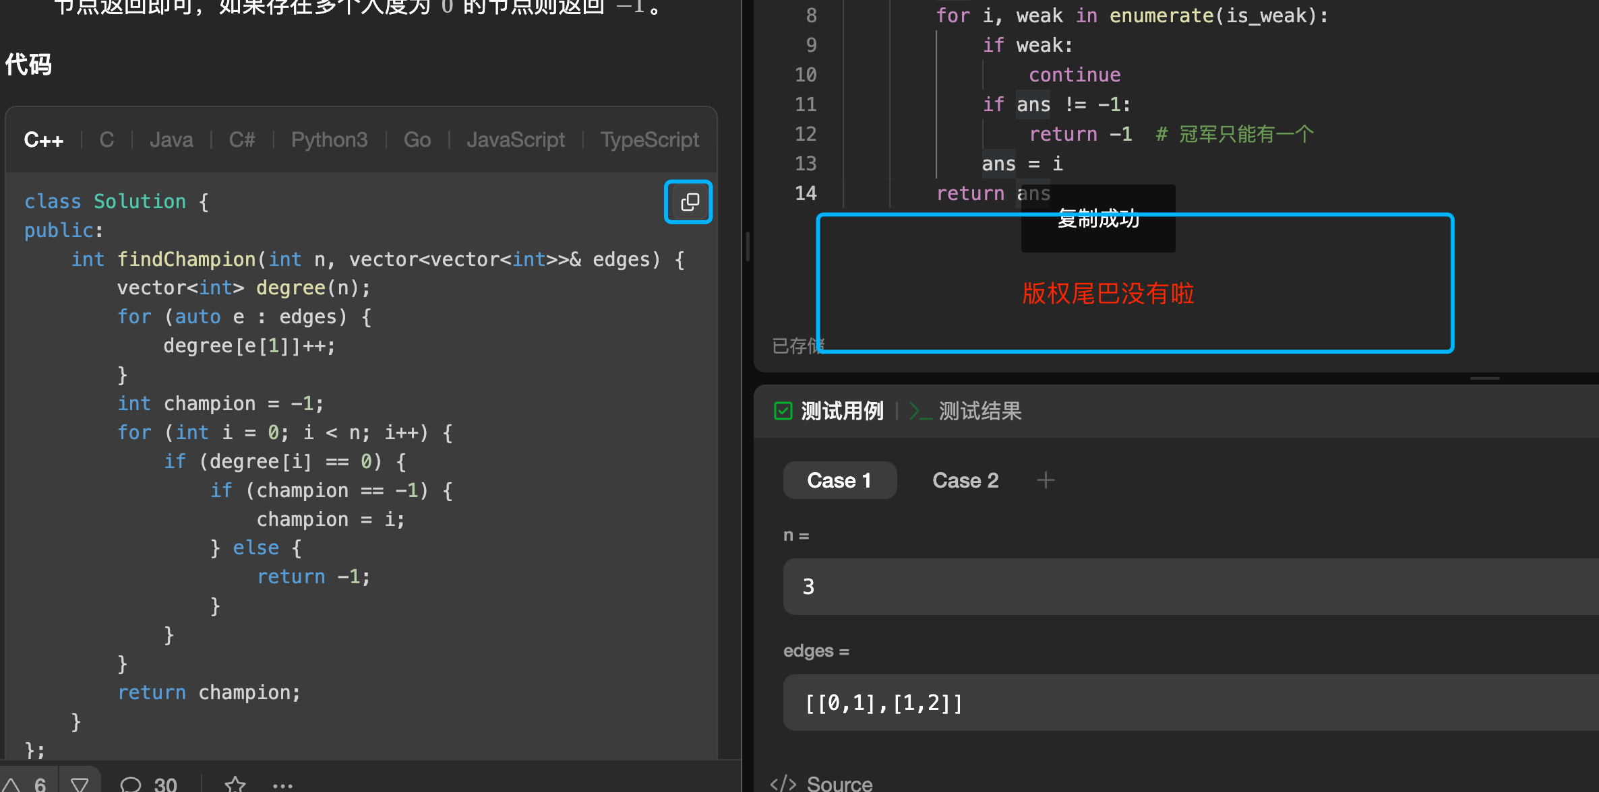
Task: Open the more options ellipsis menu
Action: (282, 785)
